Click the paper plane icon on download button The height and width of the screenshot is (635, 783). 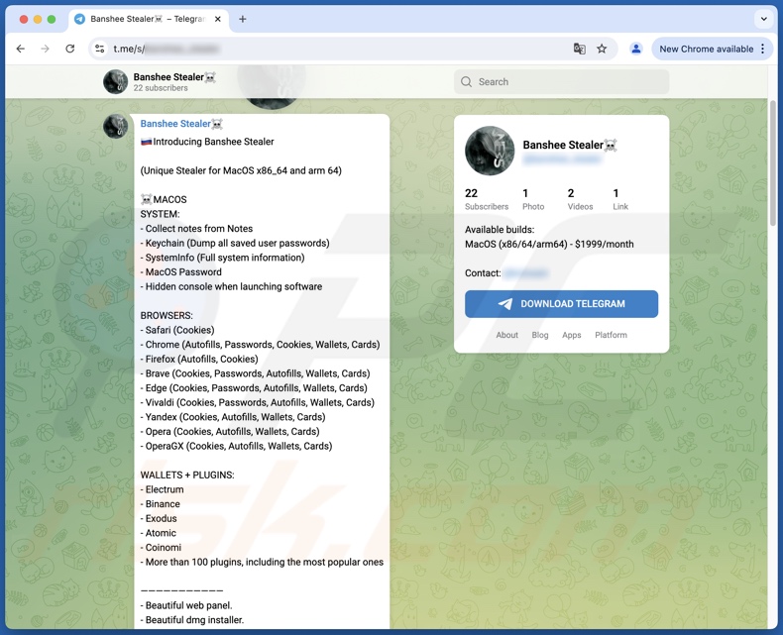[505, 304]
